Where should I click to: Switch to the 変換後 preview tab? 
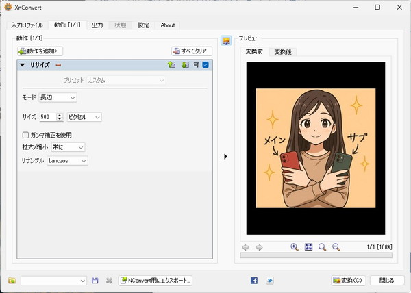pyautogui.click(x=283, y=52)
